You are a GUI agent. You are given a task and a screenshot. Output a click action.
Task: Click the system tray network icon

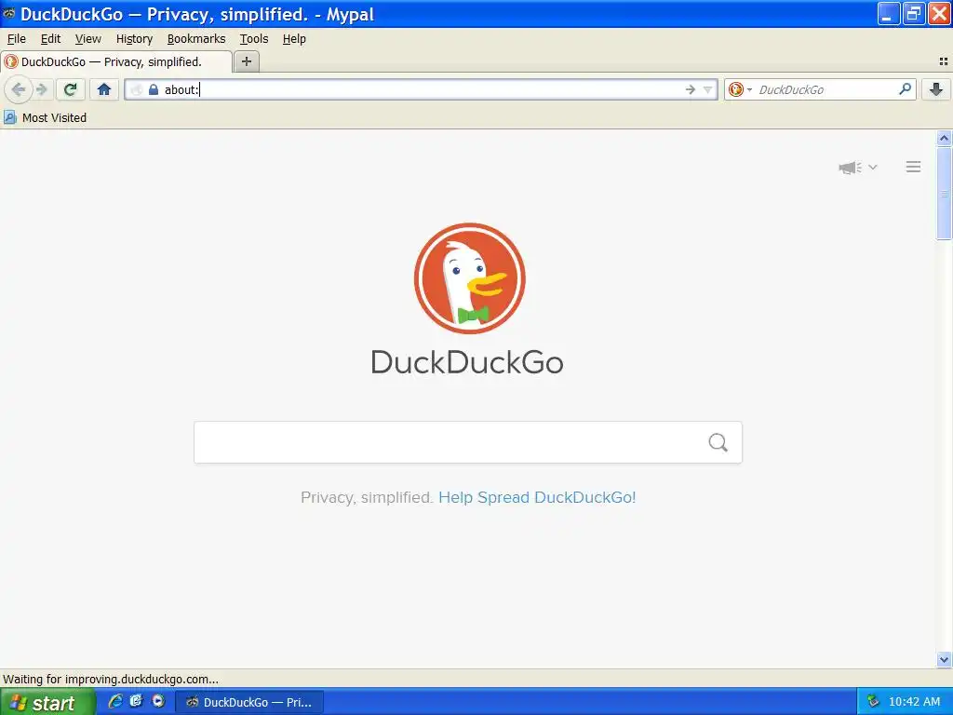coord(873,702)
